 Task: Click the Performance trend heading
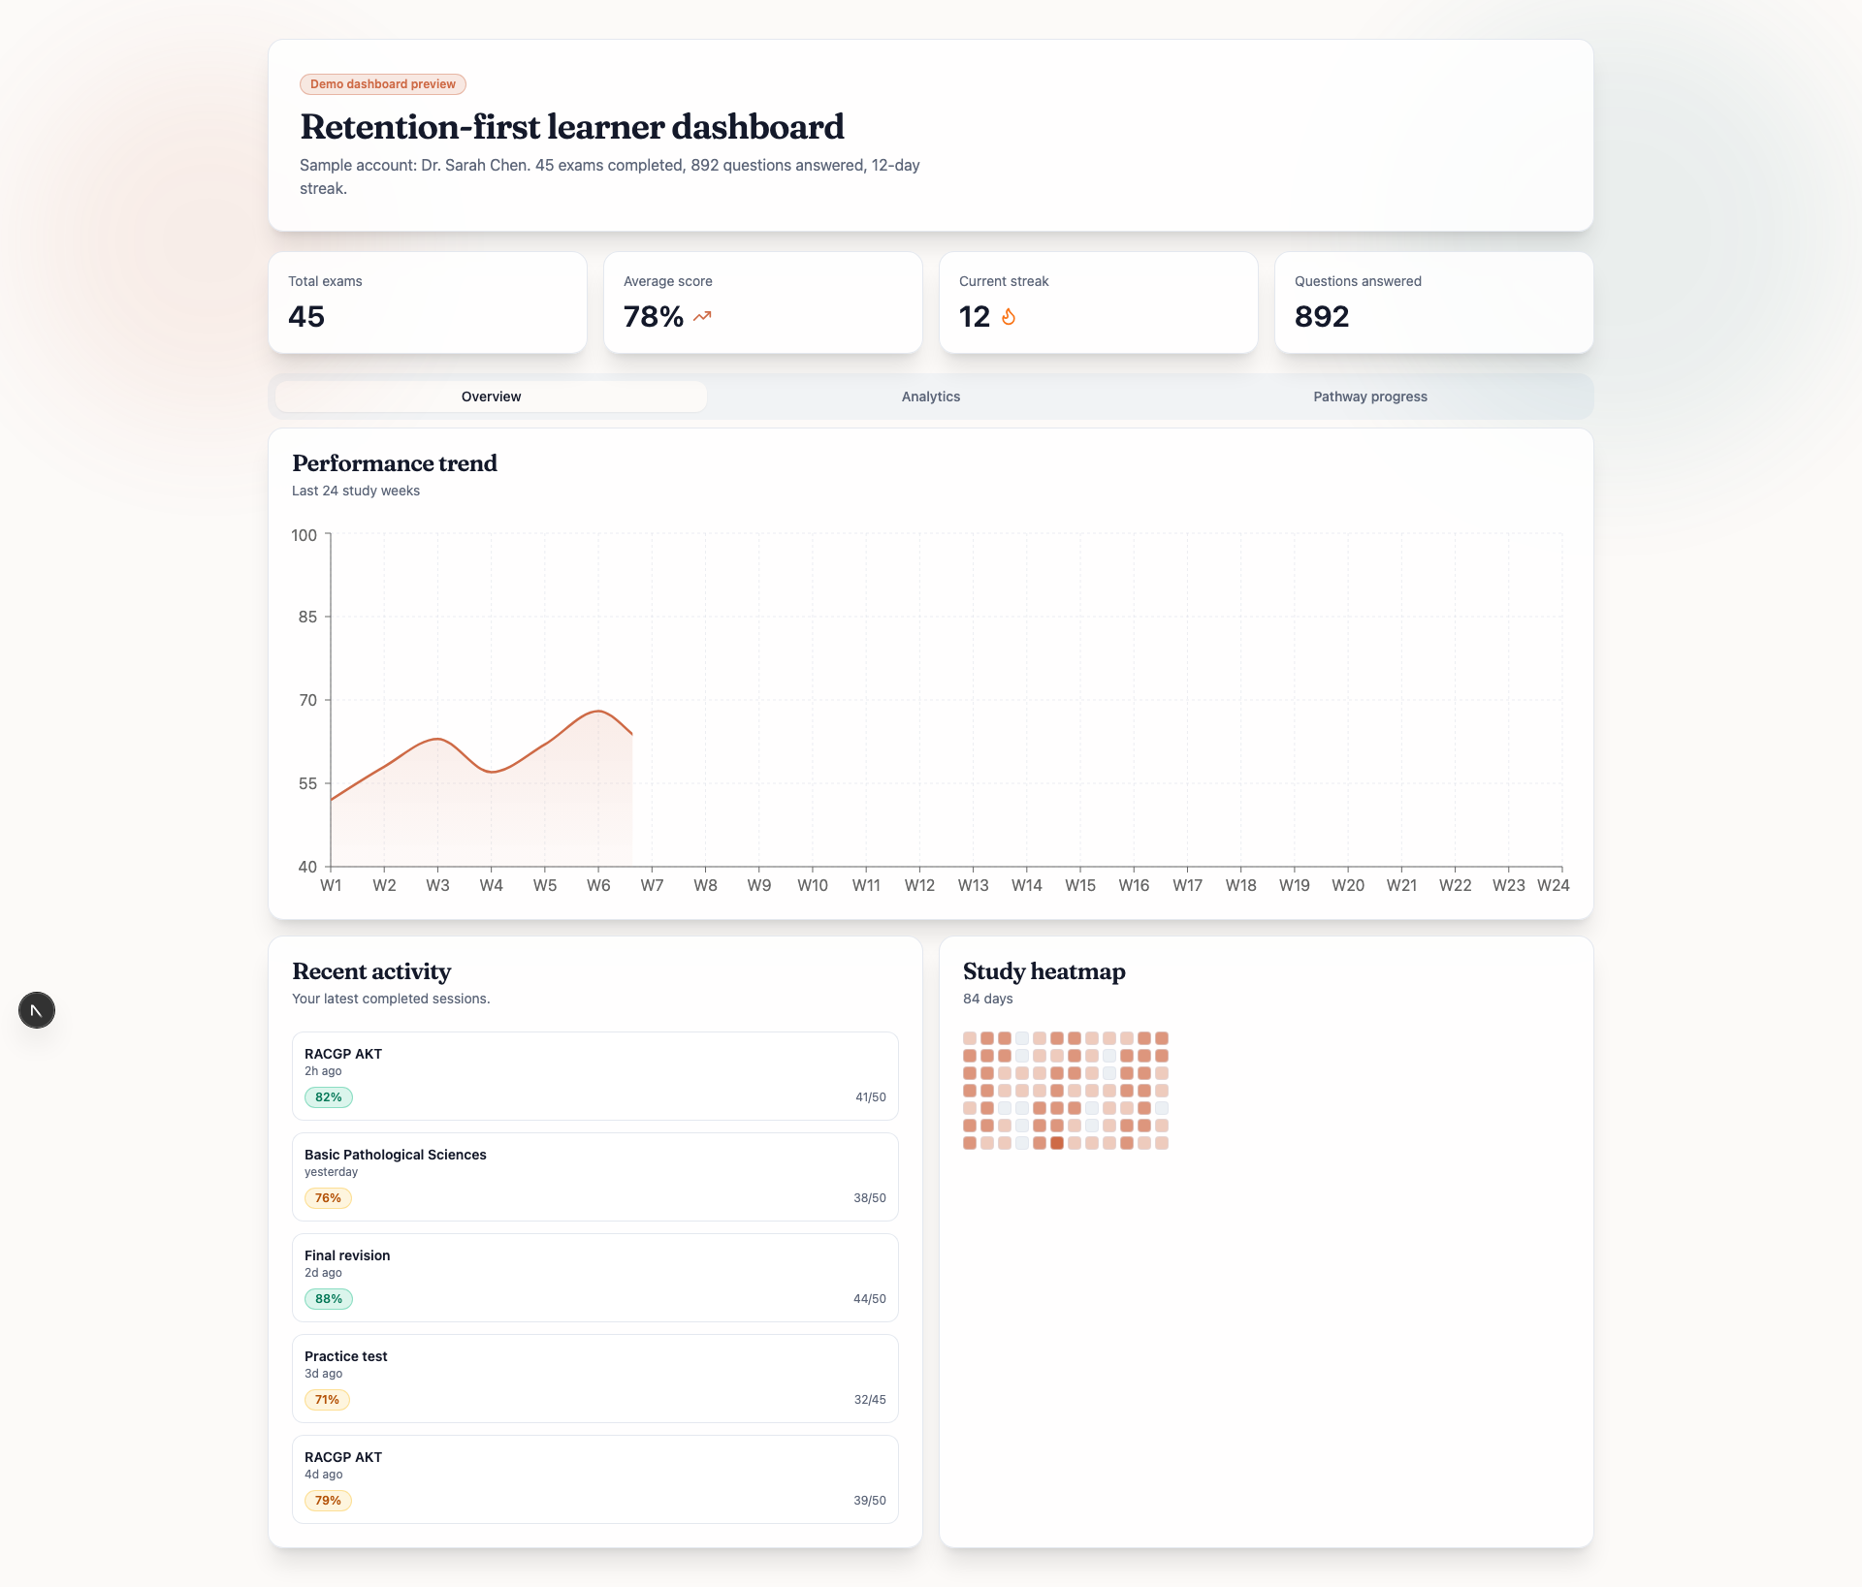pyautogui.click(x=395, y=463)
